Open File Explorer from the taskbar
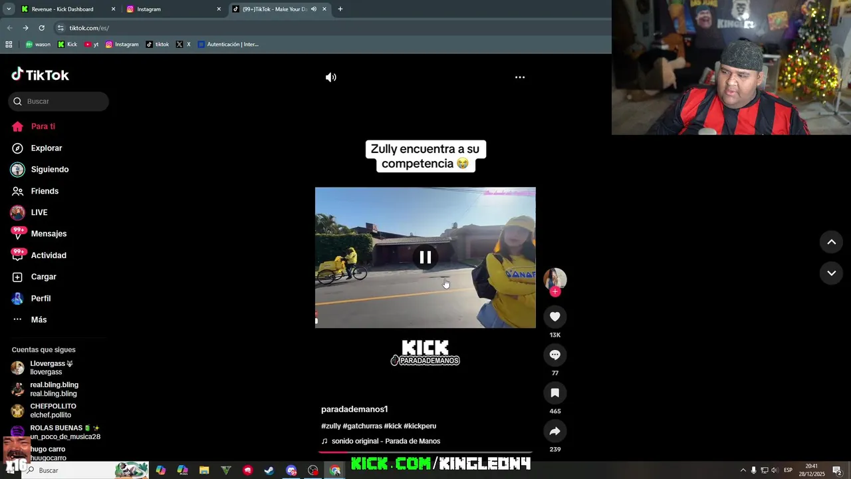 [204, 470]
